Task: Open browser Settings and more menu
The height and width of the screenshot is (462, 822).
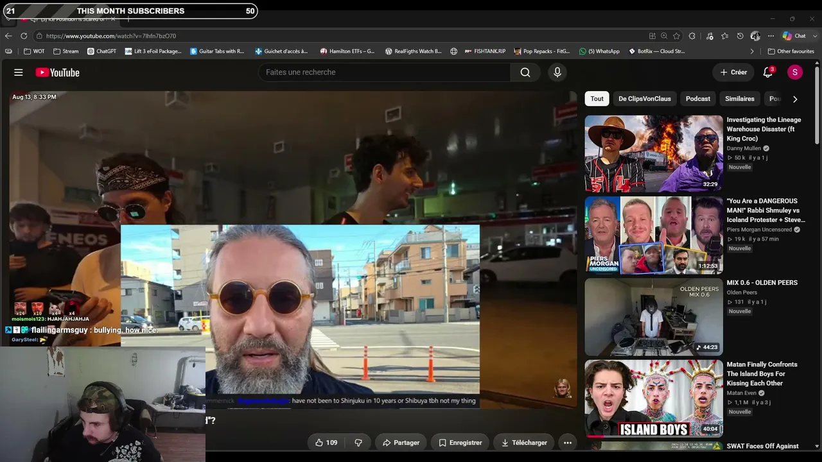Action: (x=771, y=36)
